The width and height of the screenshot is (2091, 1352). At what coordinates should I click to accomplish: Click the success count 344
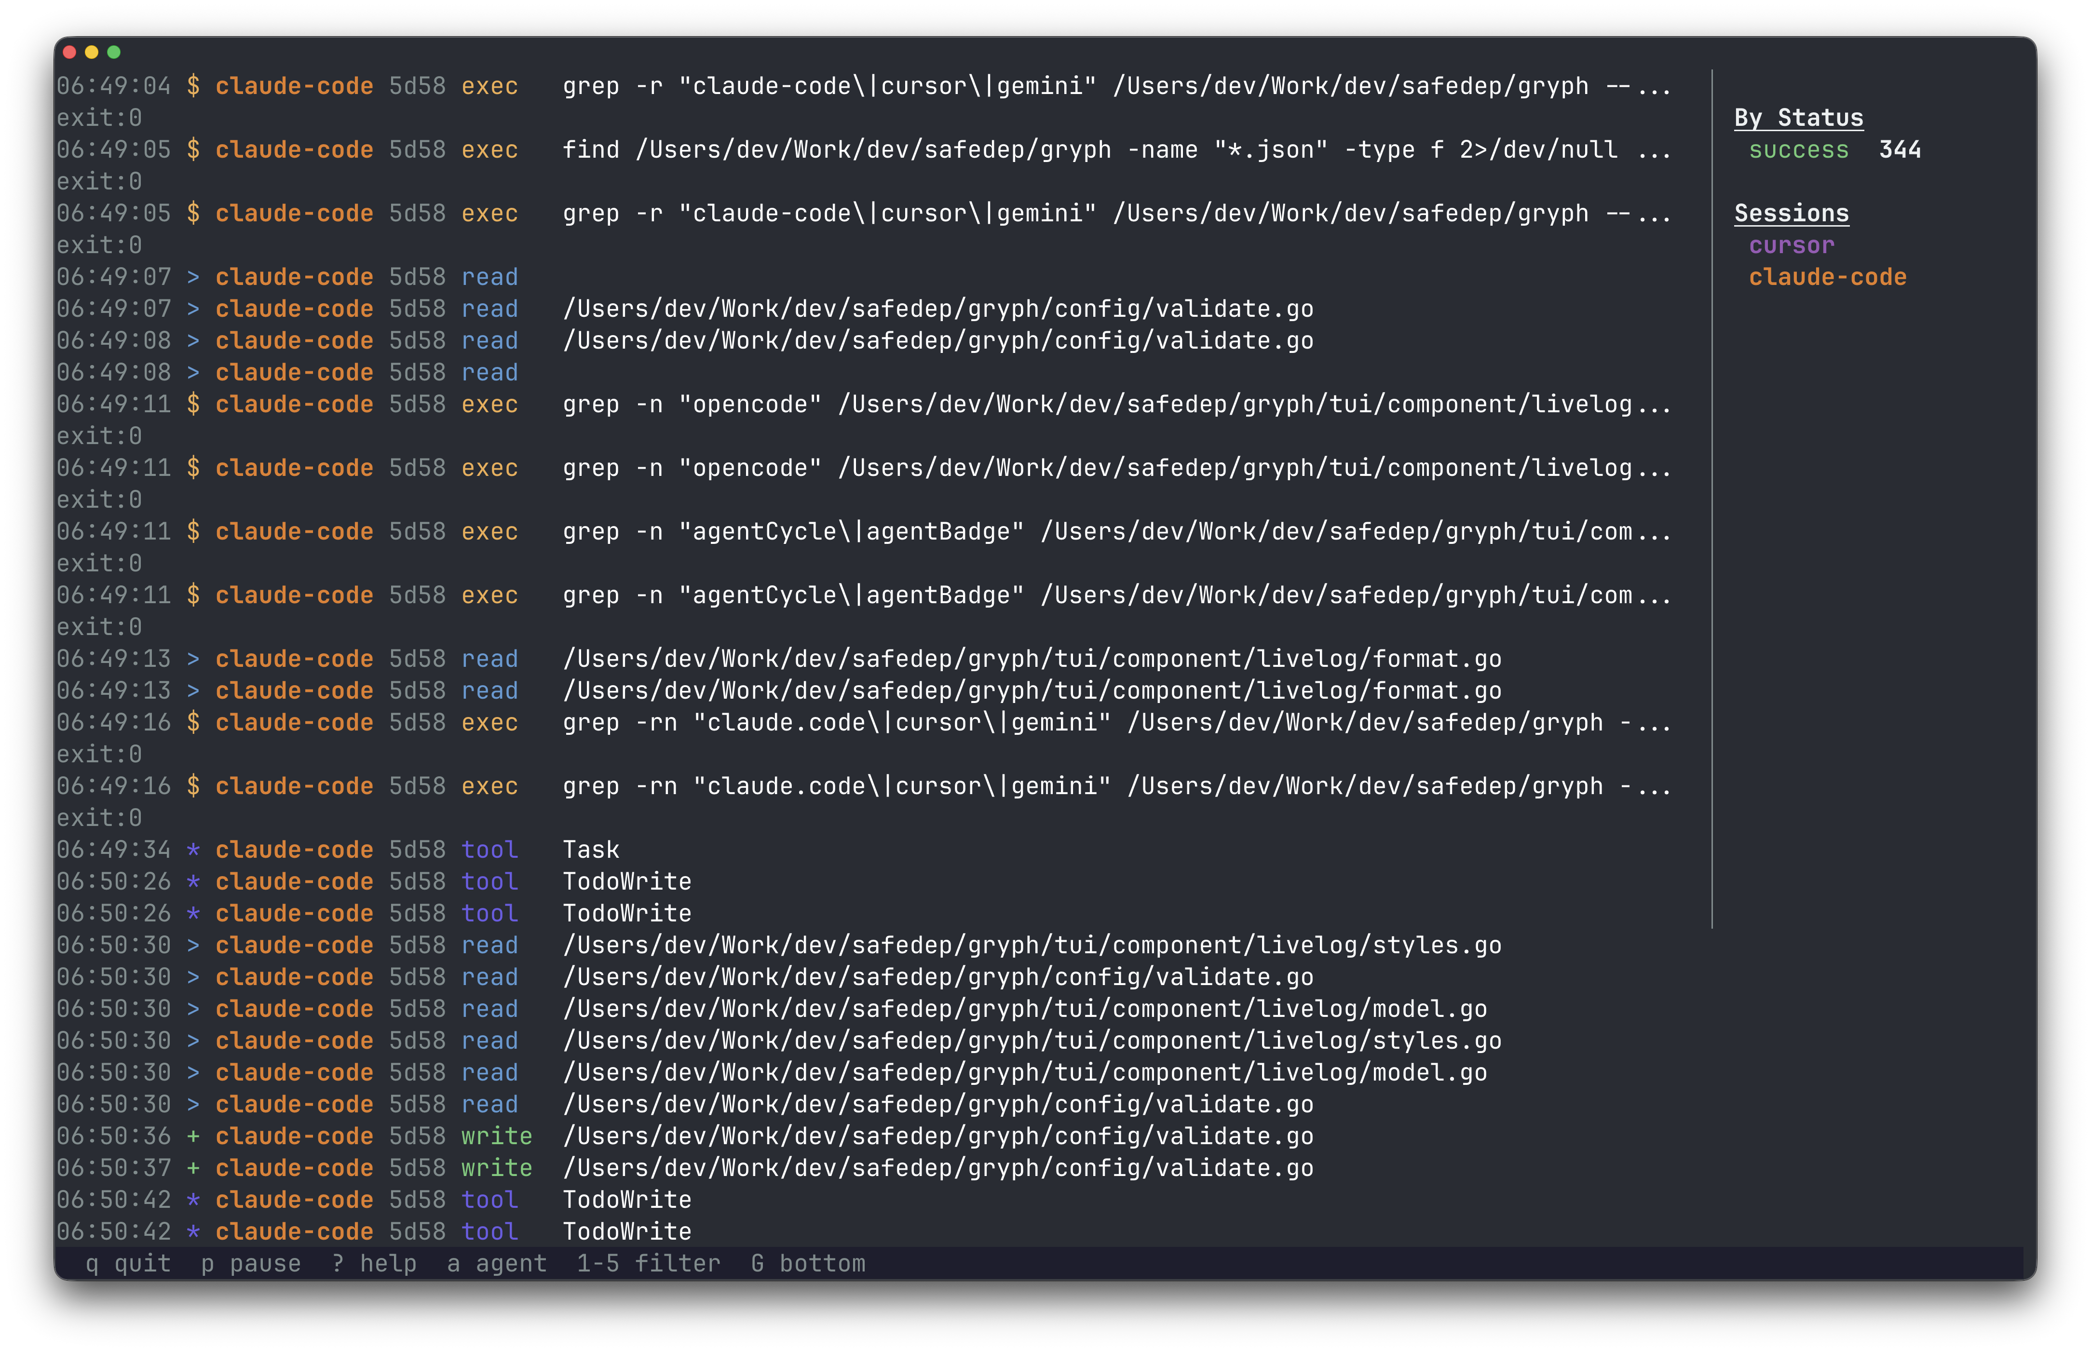(x=1901, y=149)
